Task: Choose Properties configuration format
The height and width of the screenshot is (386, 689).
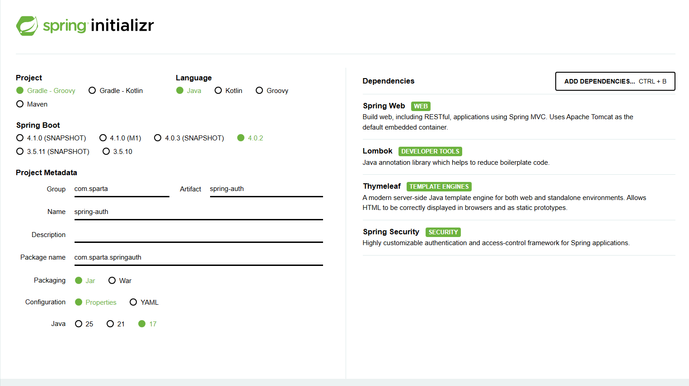Action: pyautogui.click(x=95, y=302)
